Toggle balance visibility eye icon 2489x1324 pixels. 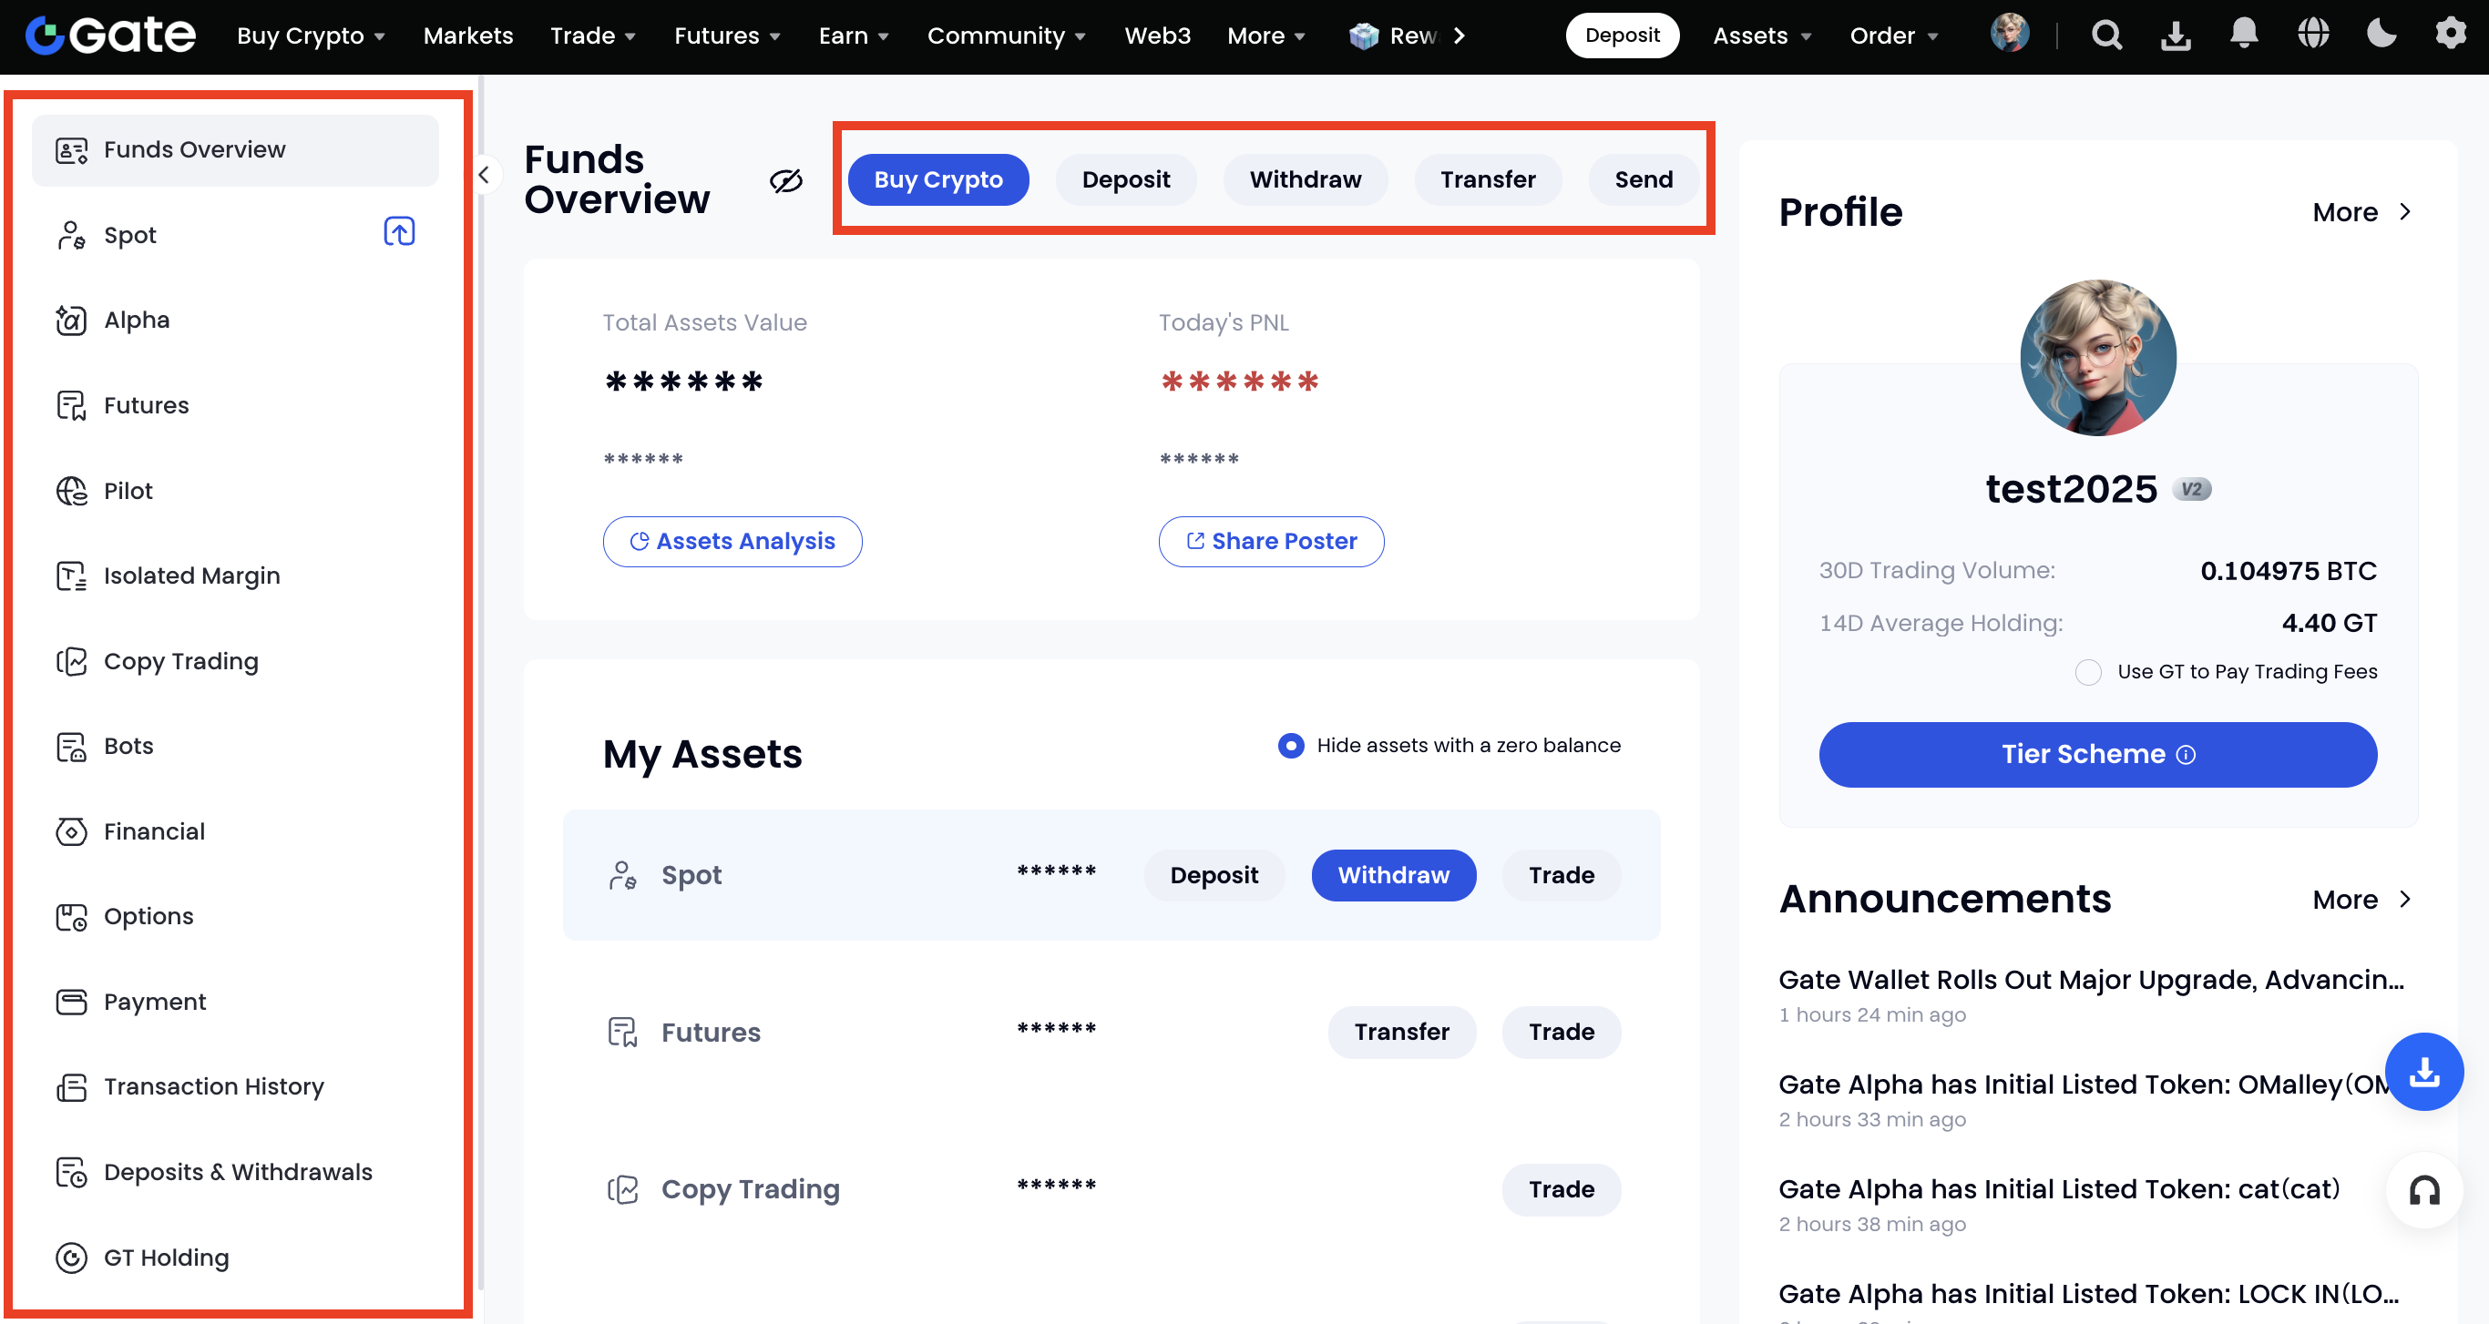pyautogui.click(x=785, y=179)
